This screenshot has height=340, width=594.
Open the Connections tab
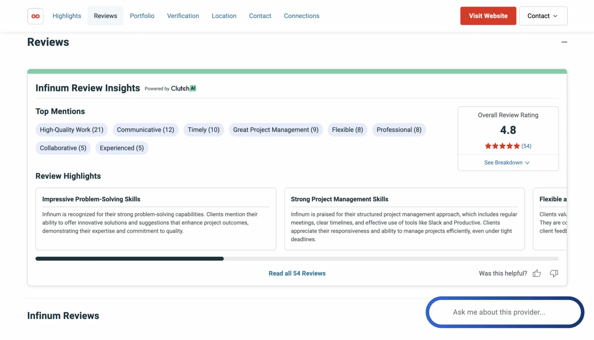click(x=302, y=16)
